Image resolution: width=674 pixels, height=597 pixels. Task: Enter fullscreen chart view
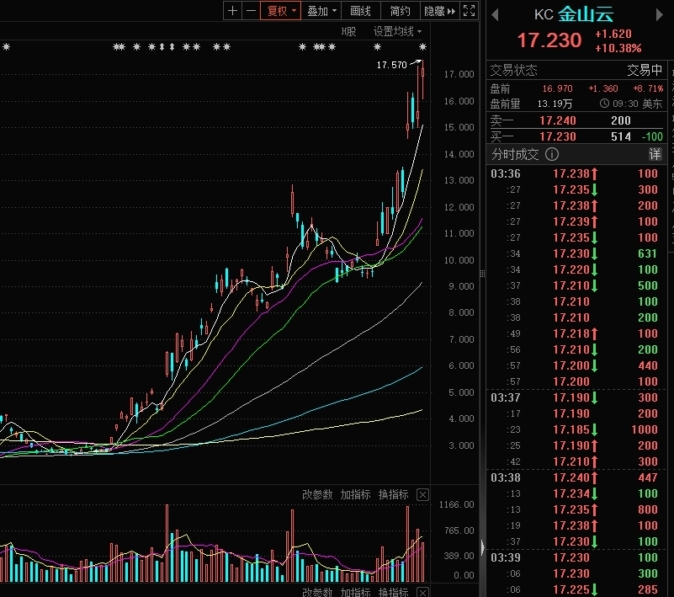(470, 11)
